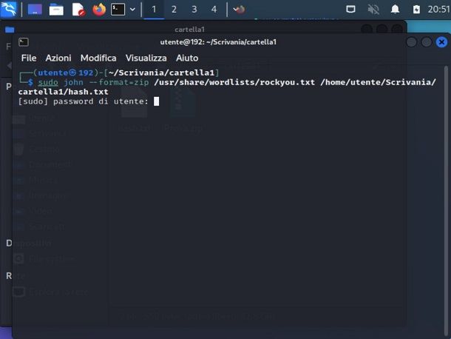451x339 pixels.
Task: Click the show desktop panel icon
Action: click(35, 9)
